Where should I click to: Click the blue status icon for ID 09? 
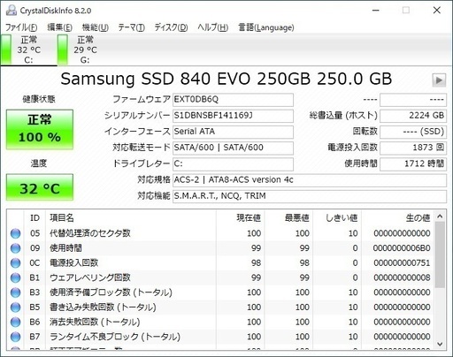click(15, 248)
